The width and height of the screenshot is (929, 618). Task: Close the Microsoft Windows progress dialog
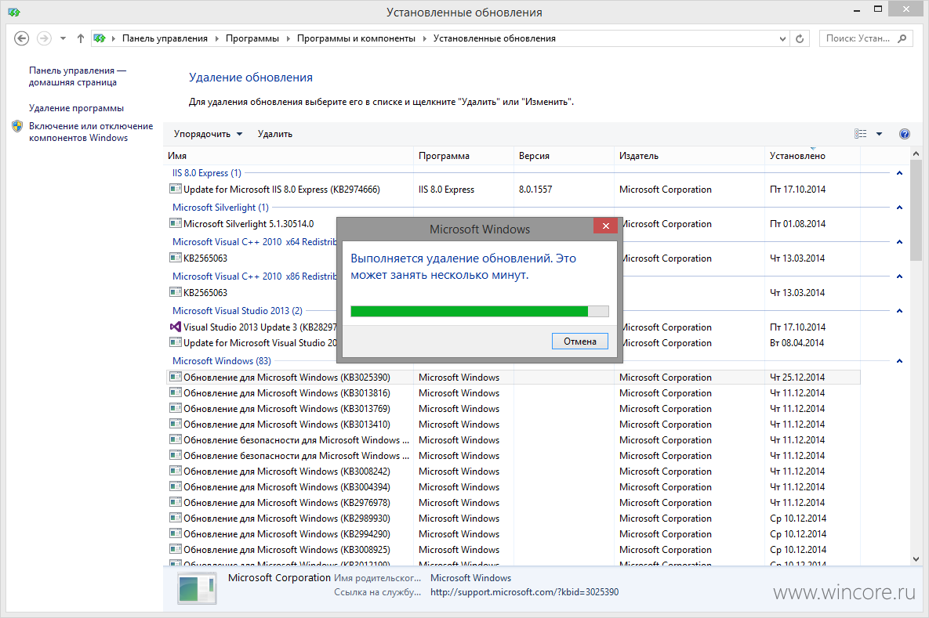[x=605, y=226]
